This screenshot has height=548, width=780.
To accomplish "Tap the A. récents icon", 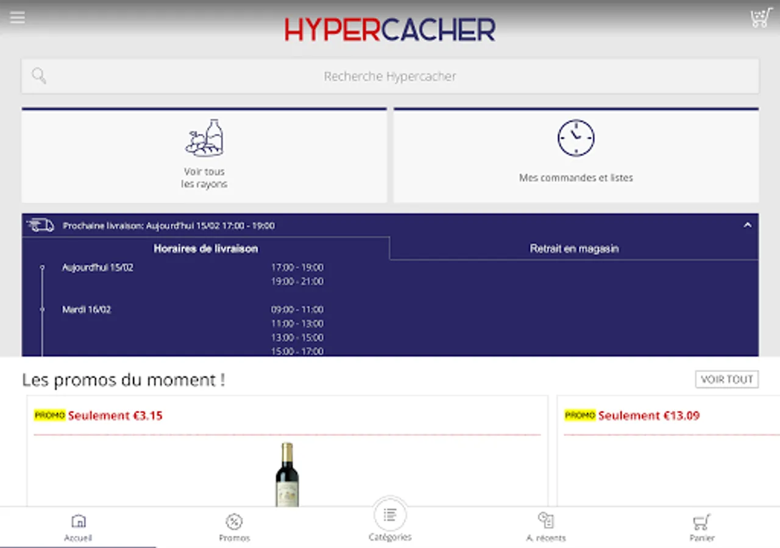I will point(546,521).
